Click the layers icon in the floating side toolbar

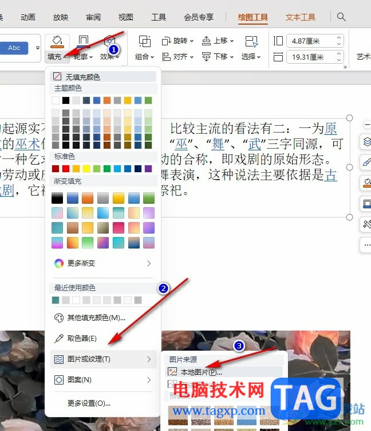point(367,142)
